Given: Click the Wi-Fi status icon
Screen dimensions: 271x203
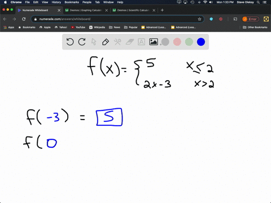Looking at the screenshot, I should click(205, 2).
